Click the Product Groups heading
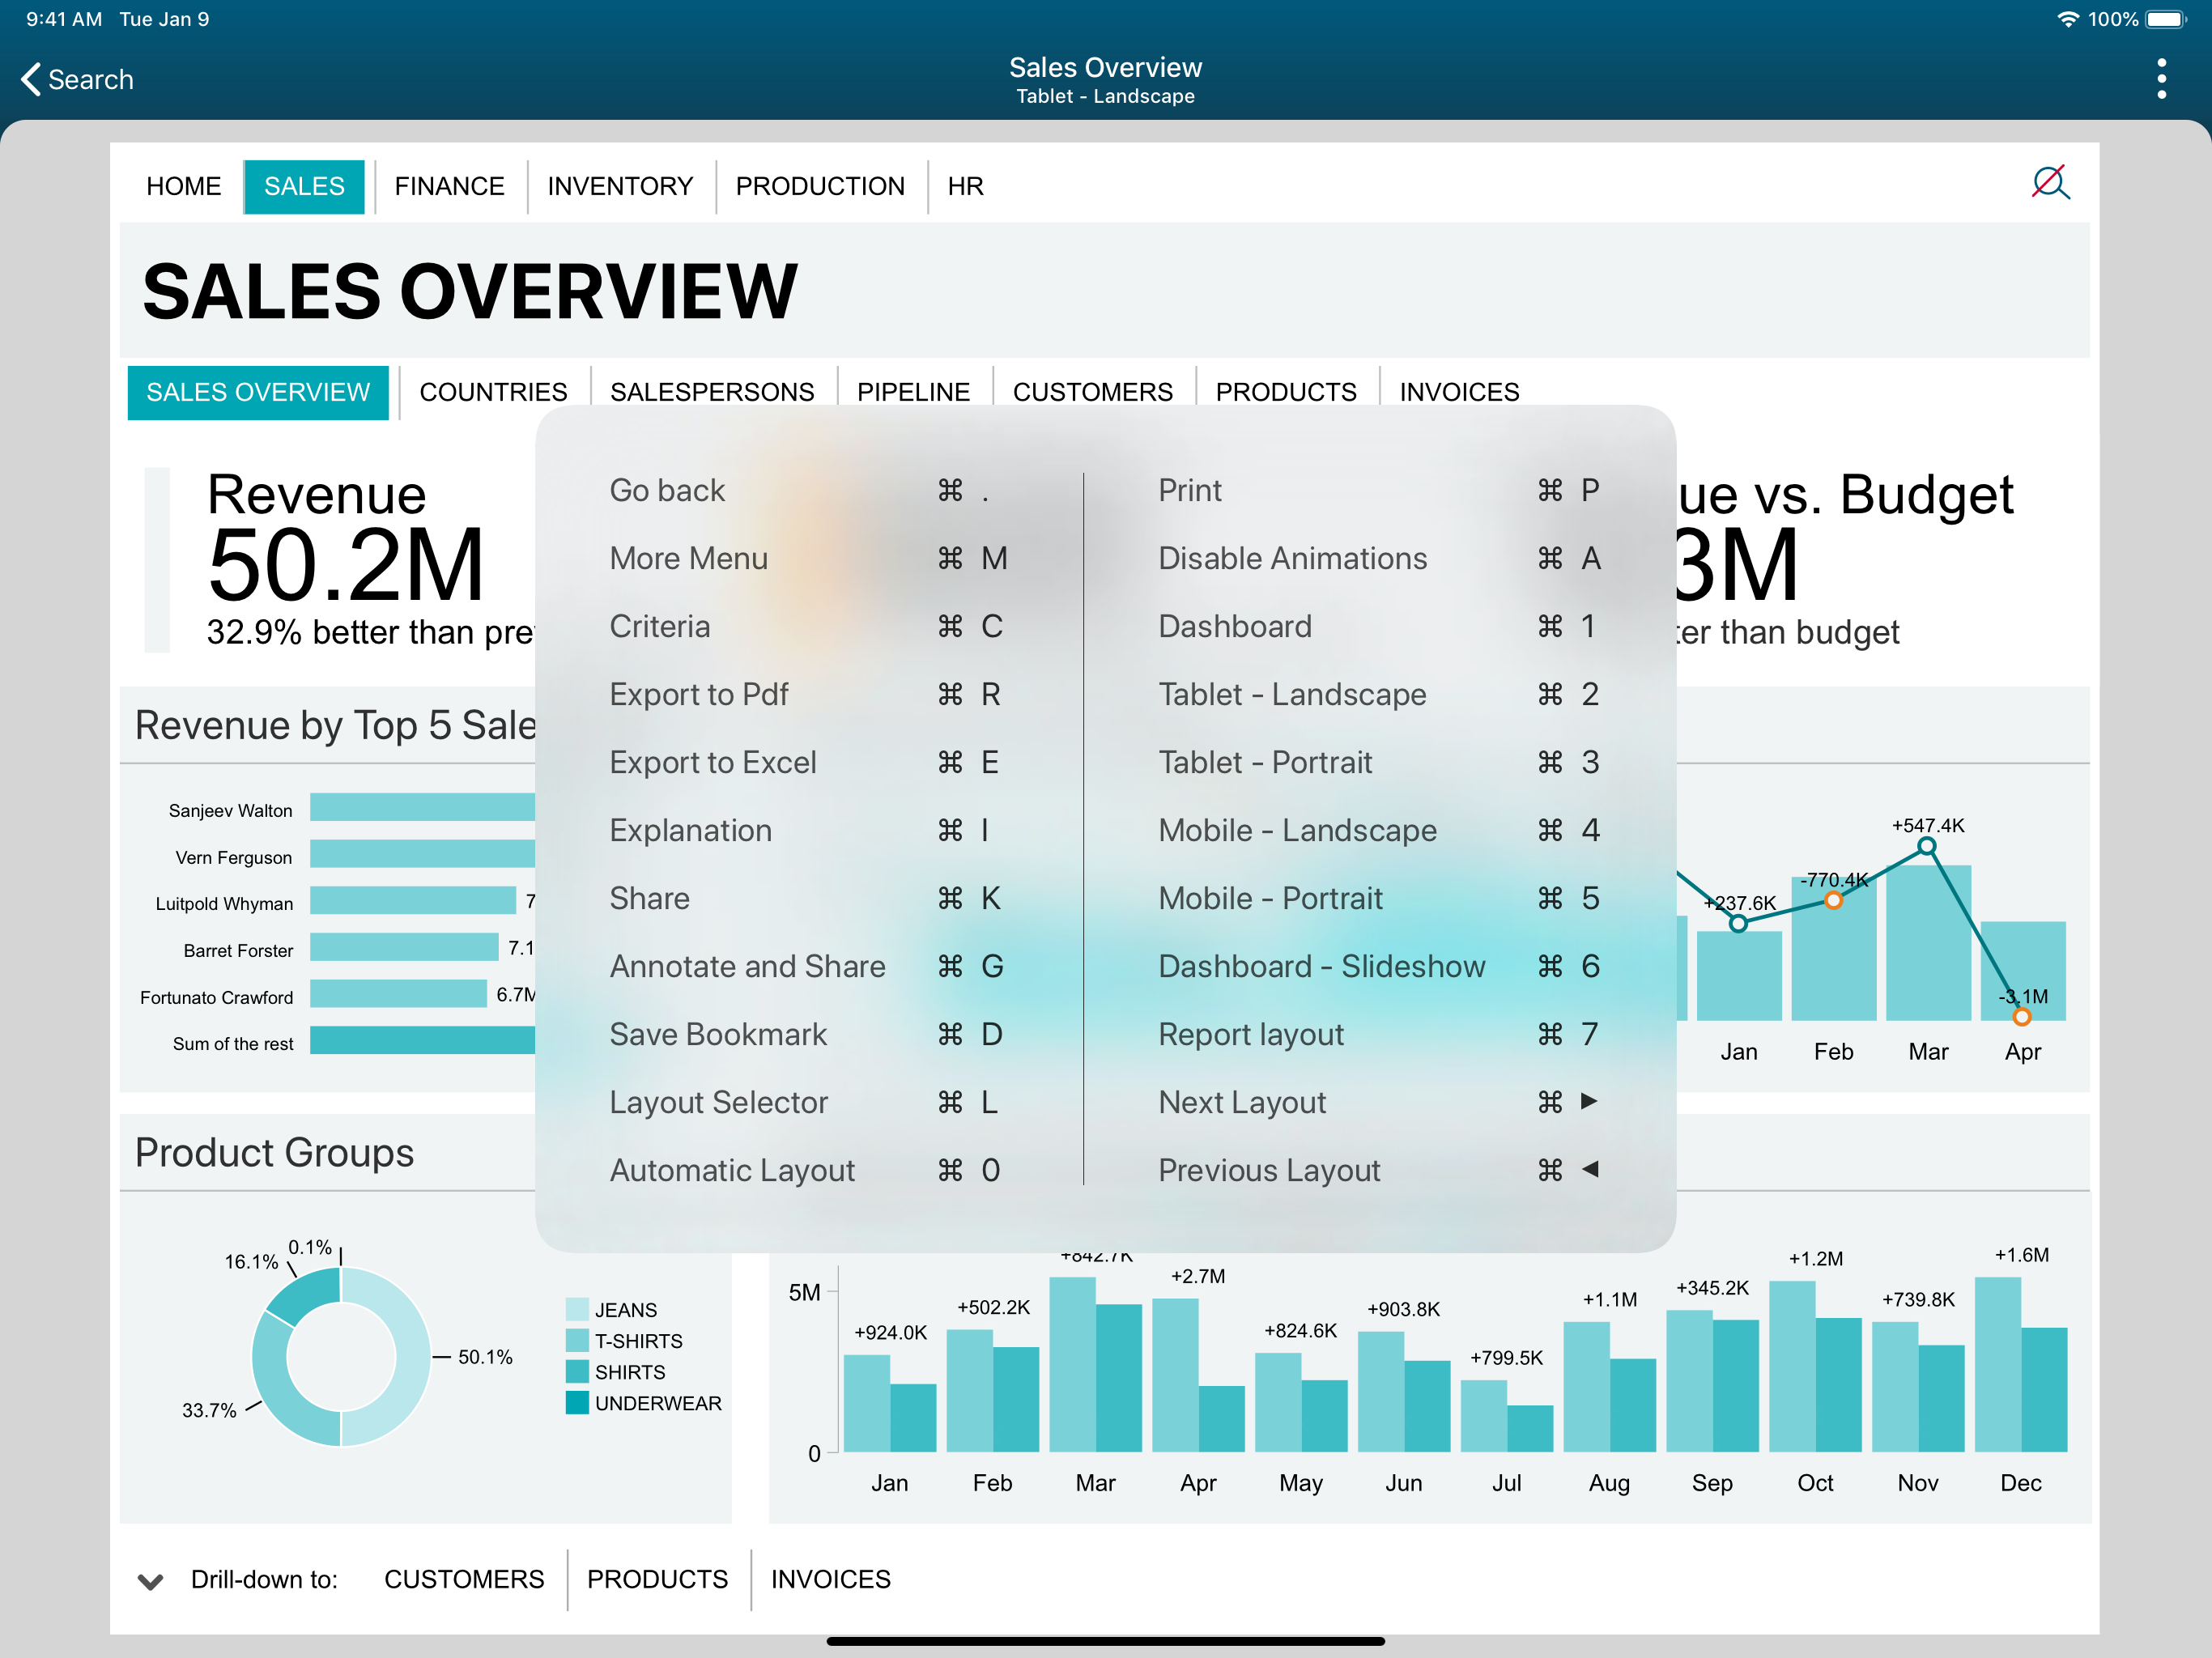The height and width of the screenshot is (1658, 2212). [274, 1153]
